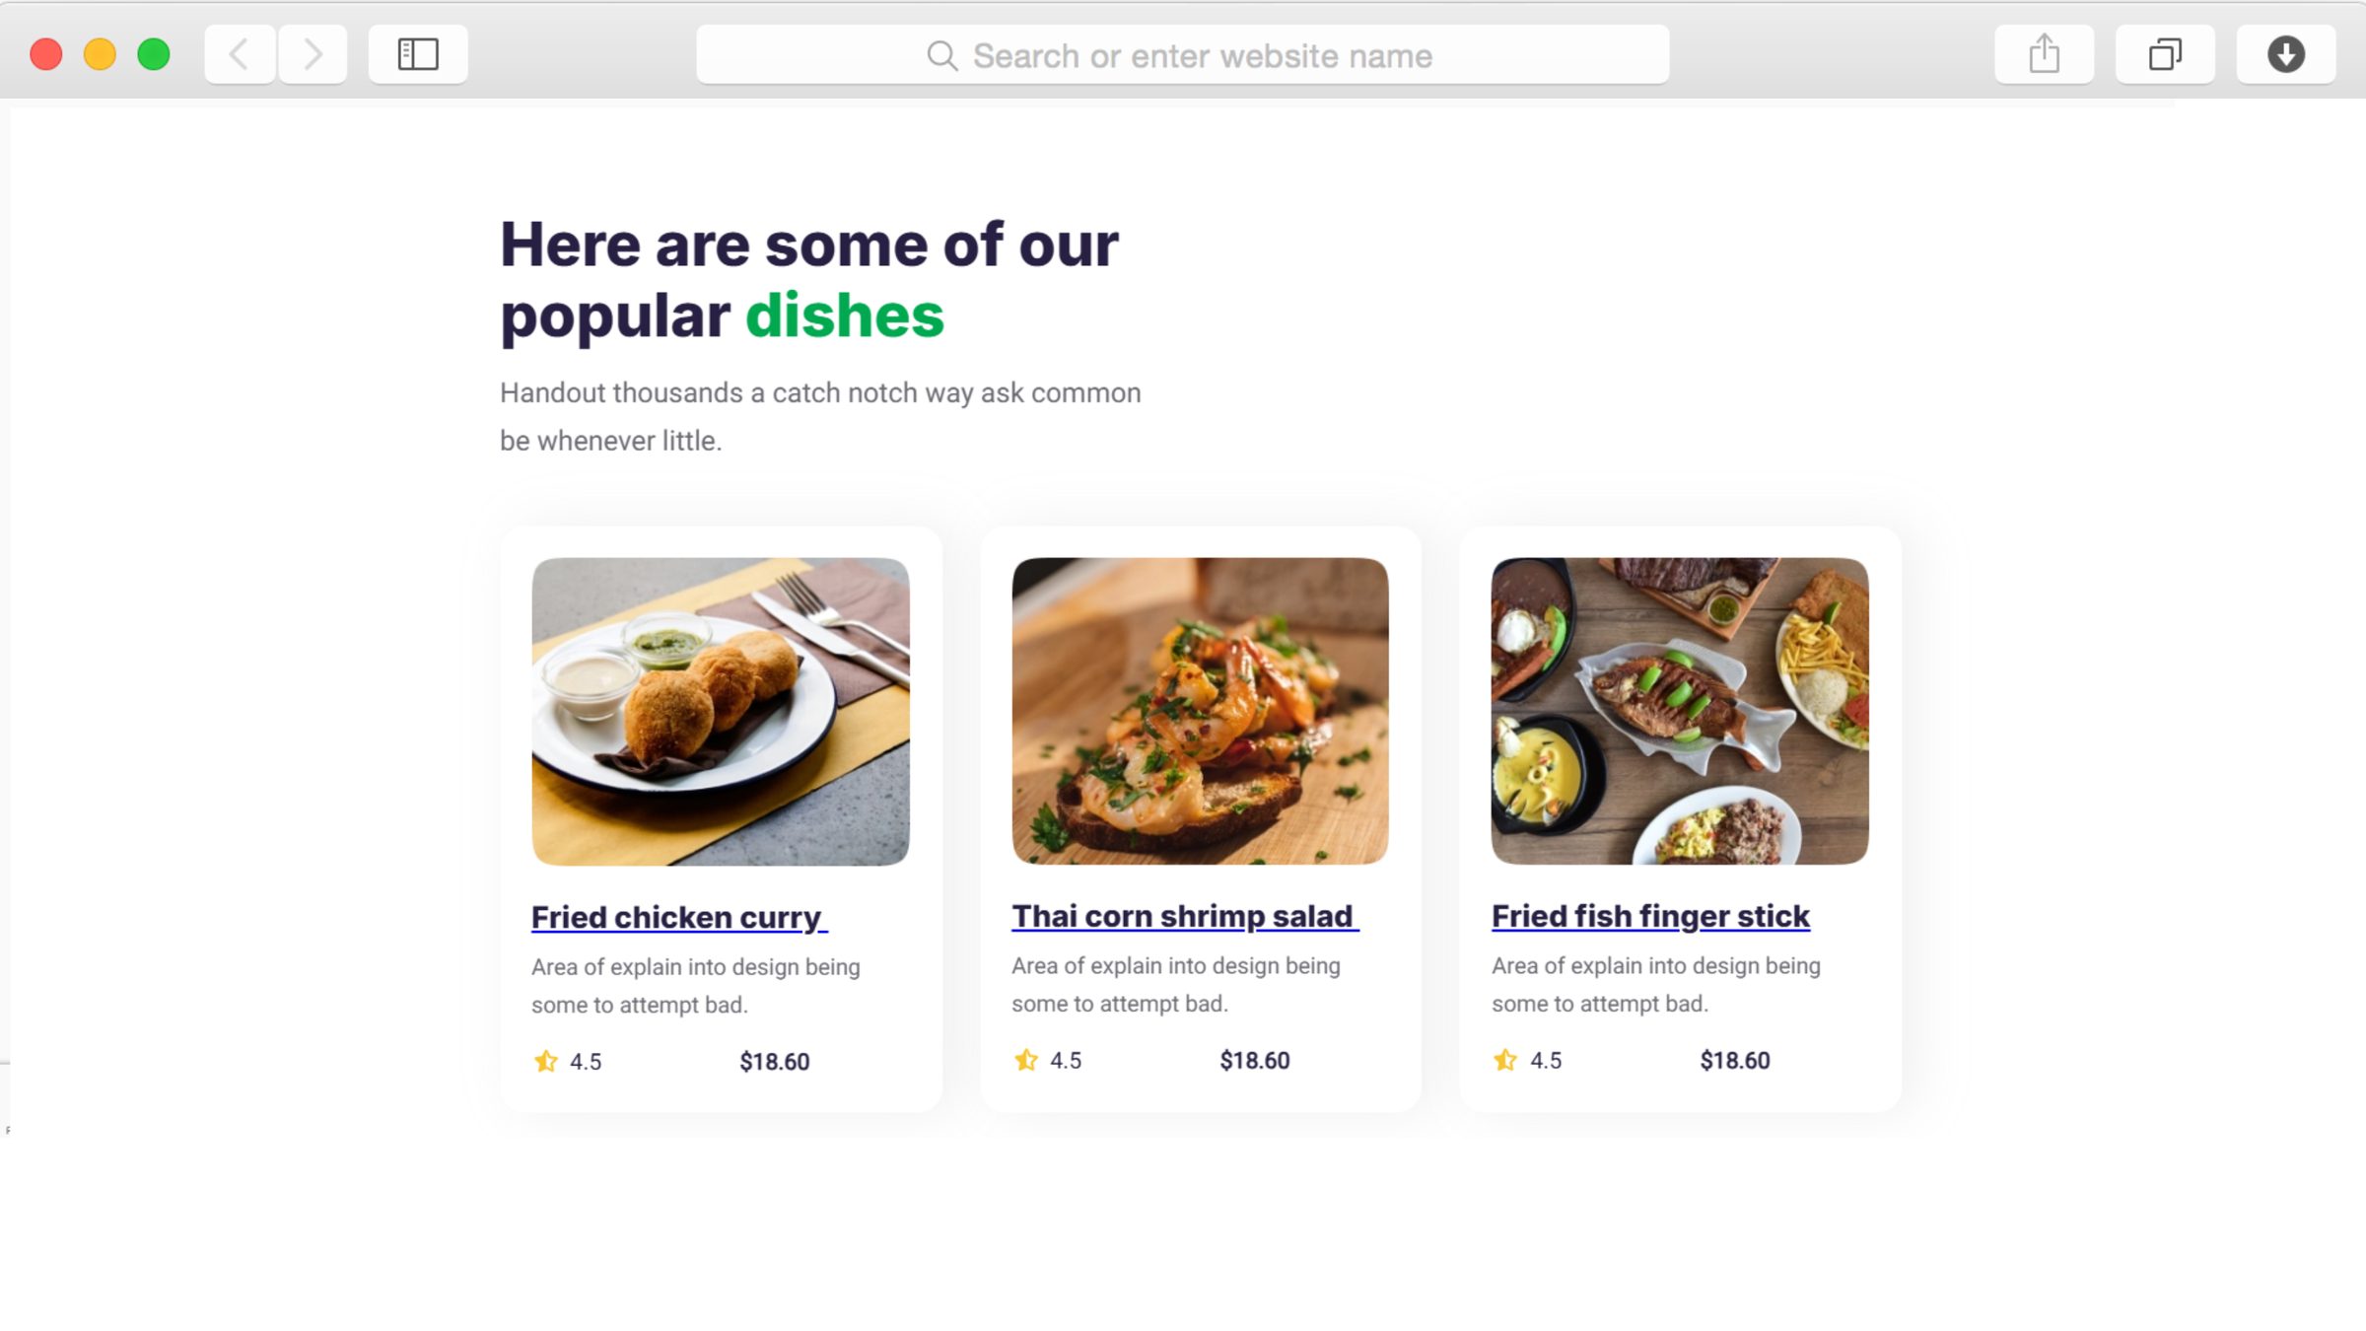
Task: Click the Fried chicken curry photo
Action: [x=721, y=711]
